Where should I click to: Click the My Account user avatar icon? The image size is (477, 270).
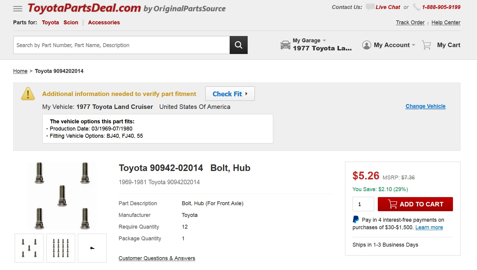coord(366,45)
